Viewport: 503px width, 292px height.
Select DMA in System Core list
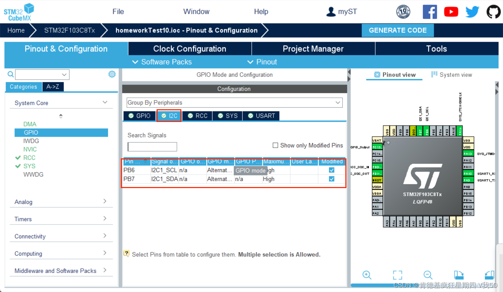coord(30,124)
